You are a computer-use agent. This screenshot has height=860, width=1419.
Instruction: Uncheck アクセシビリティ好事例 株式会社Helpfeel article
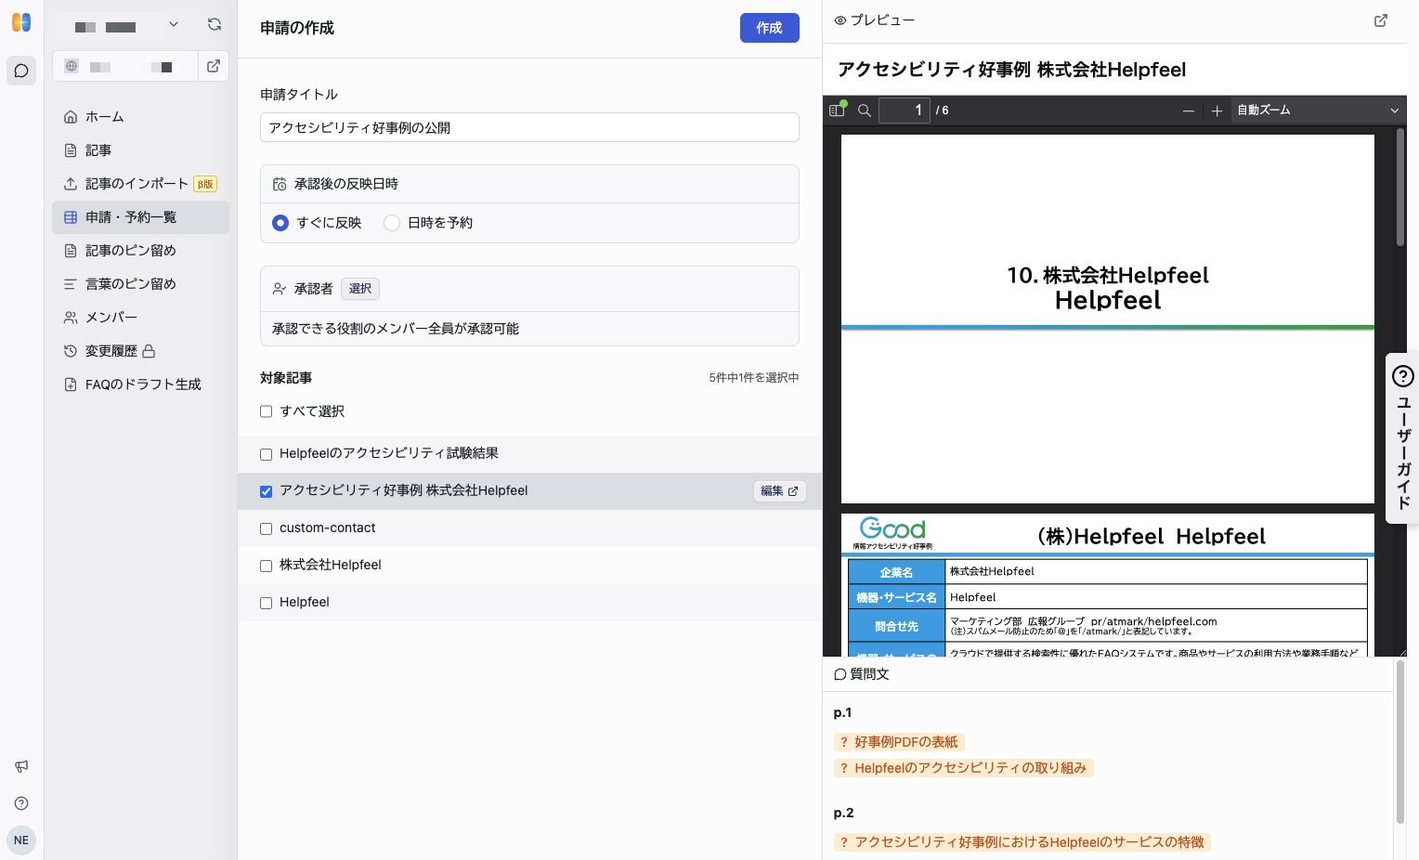pos(266,491)
